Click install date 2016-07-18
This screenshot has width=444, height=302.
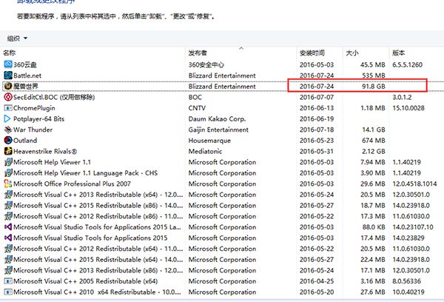tap(317, 130)
